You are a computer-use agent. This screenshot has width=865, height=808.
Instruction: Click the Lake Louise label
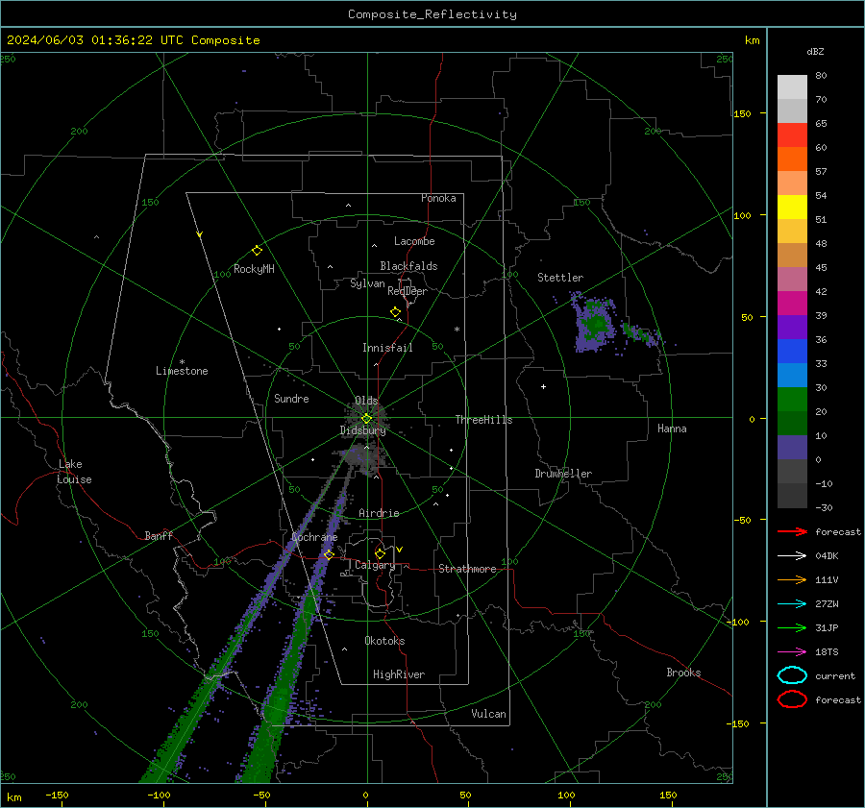(x=74, y=472)
